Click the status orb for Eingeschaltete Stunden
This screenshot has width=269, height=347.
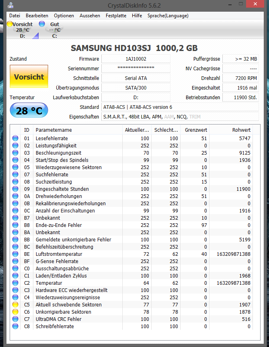coord(15,189)
